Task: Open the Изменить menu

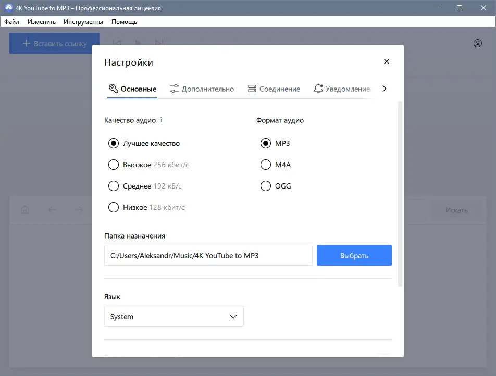Action: [42, 22]
